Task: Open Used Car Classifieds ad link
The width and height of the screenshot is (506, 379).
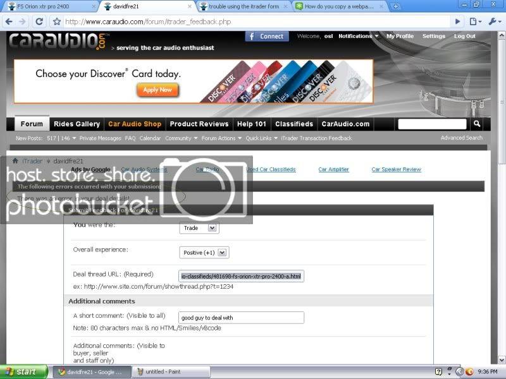Action: [271, 169]
